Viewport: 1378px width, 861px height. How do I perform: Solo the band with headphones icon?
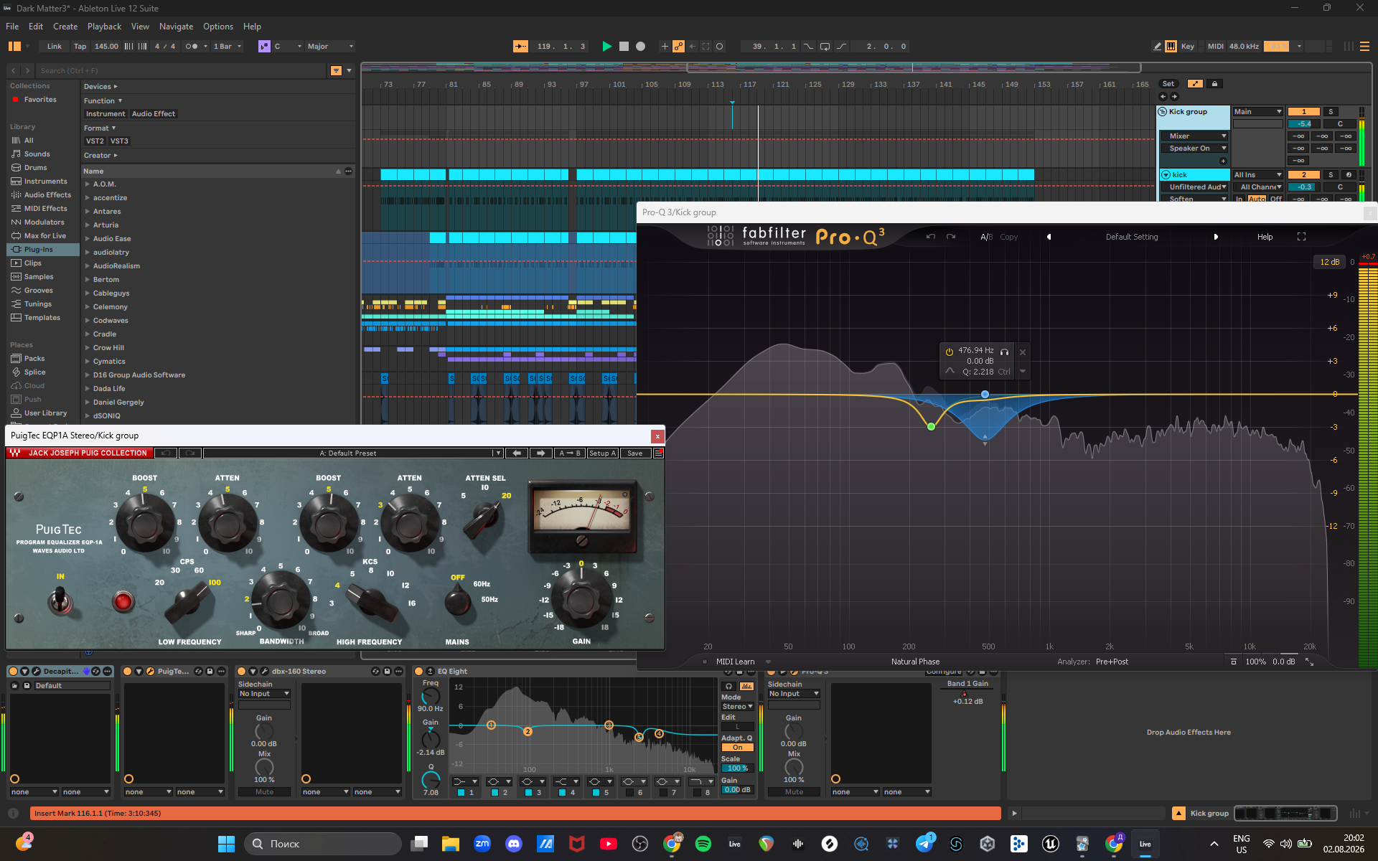1005,352
